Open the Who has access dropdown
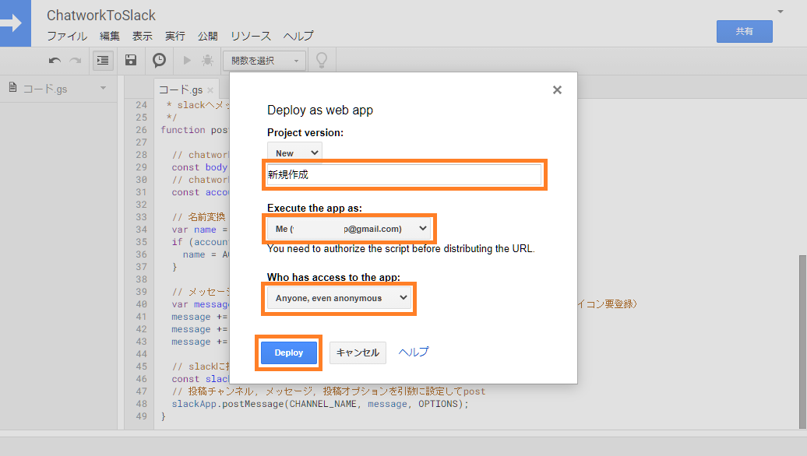This screenshot has width=807, height=456. 338,298
